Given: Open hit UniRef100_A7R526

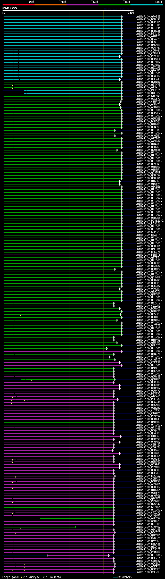Looking at the screenshot, I should tap(148, 31).
